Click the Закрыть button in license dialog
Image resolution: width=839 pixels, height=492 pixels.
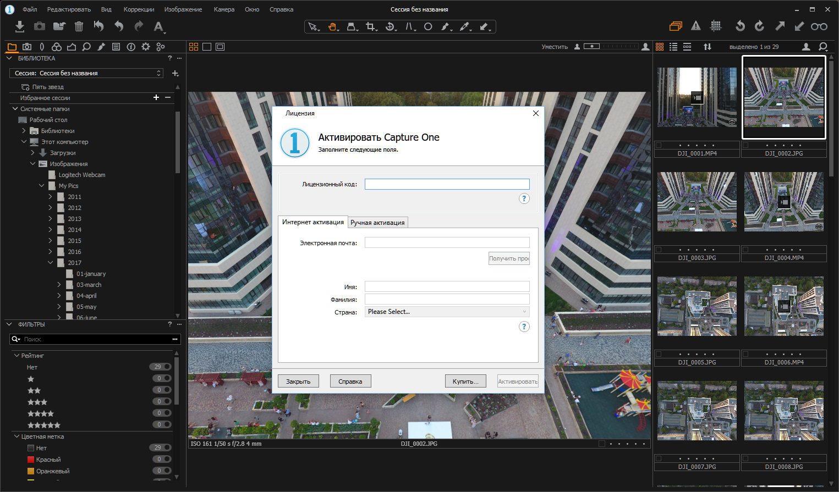[298, 381]
